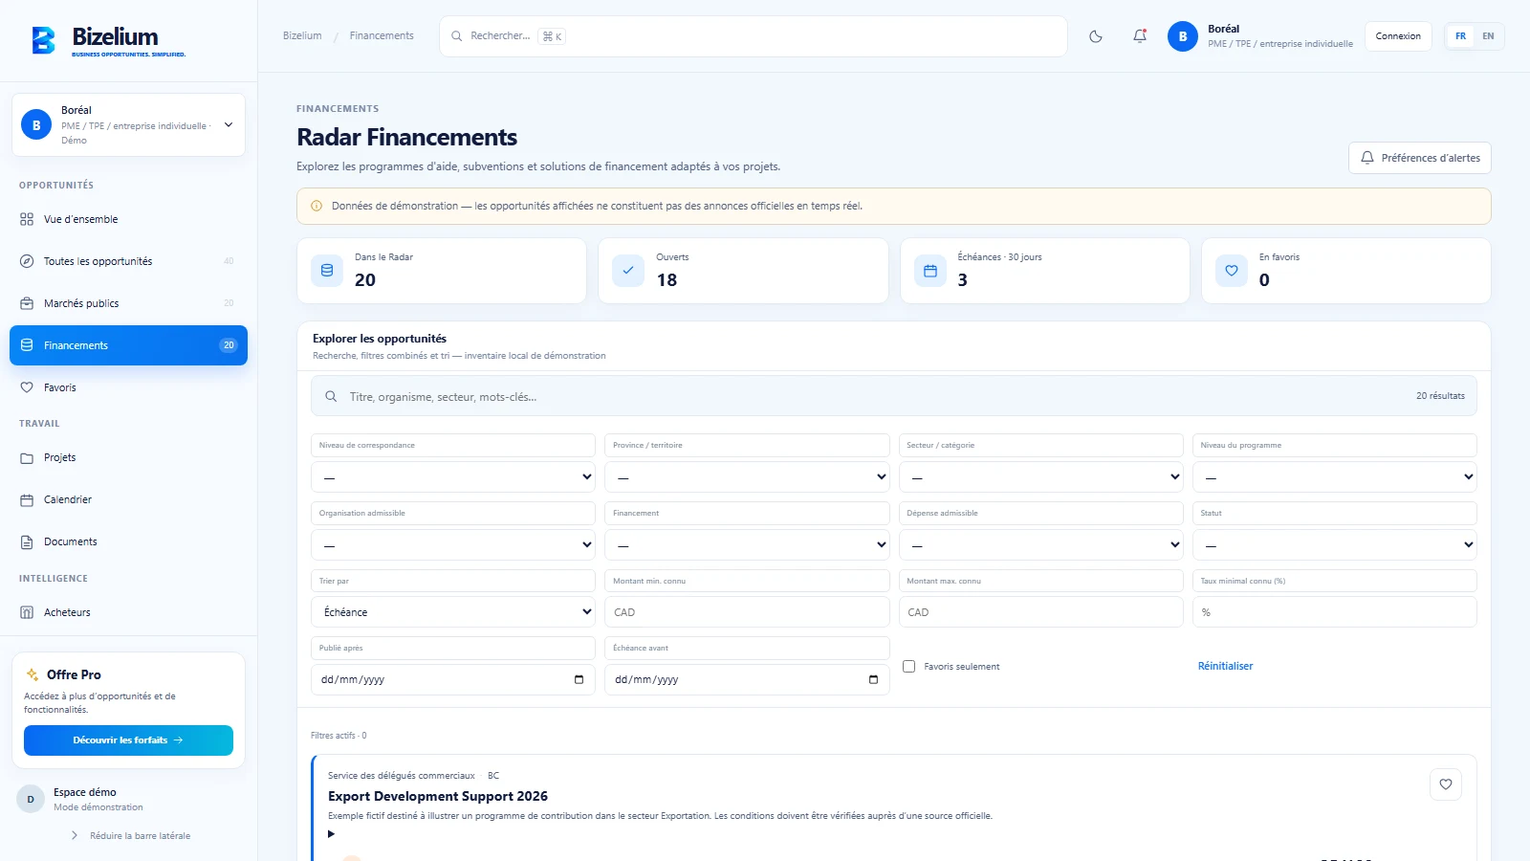Click Réinitialiser filters link
Viewport: 1530px width, 861px height.
coord(1225,666)
